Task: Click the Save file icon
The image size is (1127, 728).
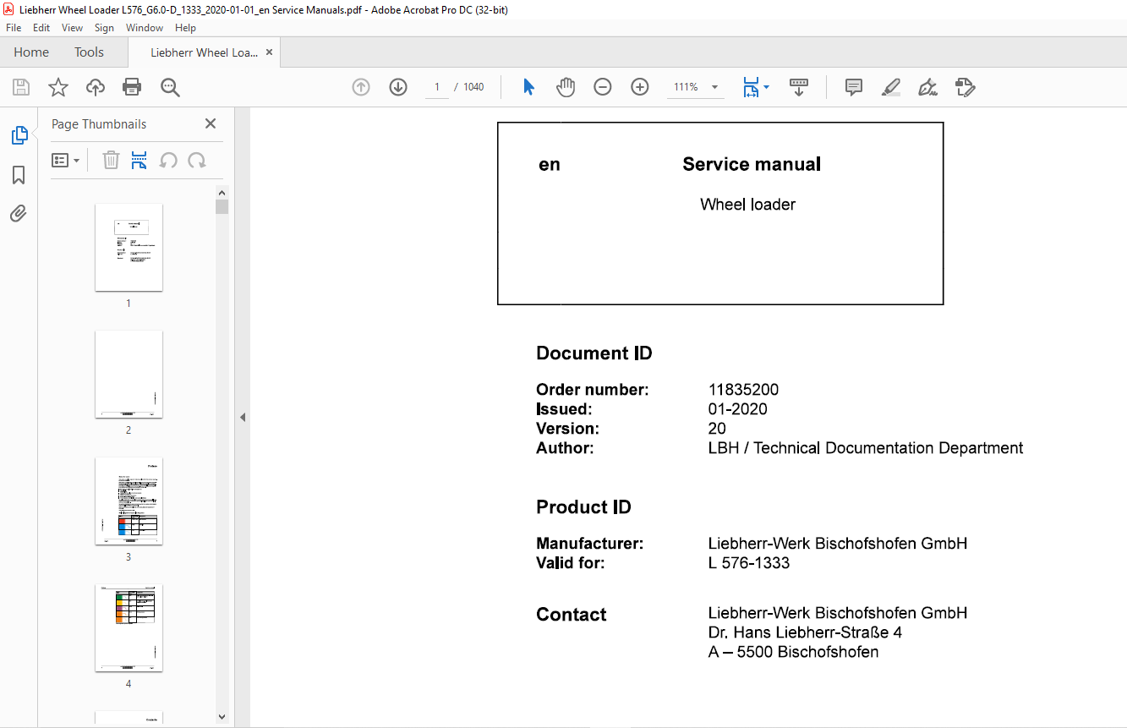Action: 21,87
